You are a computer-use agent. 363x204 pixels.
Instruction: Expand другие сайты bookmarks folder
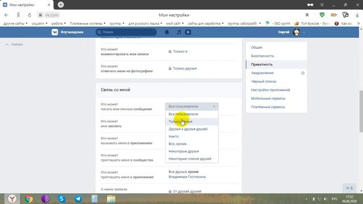point(15,23)
